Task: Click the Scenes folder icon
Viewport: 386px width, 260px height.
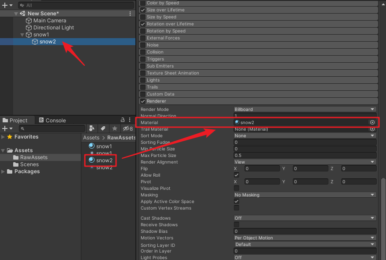Action: pyautogui.click(x=16, y=164)
